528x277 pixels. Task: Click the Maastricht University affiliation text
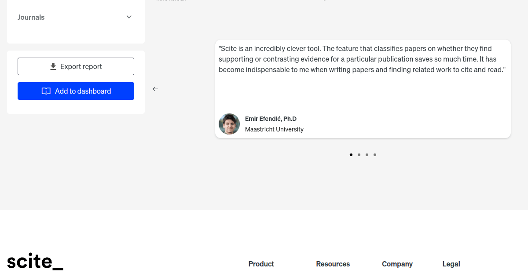pyautogui.click(x=274, y=129)
